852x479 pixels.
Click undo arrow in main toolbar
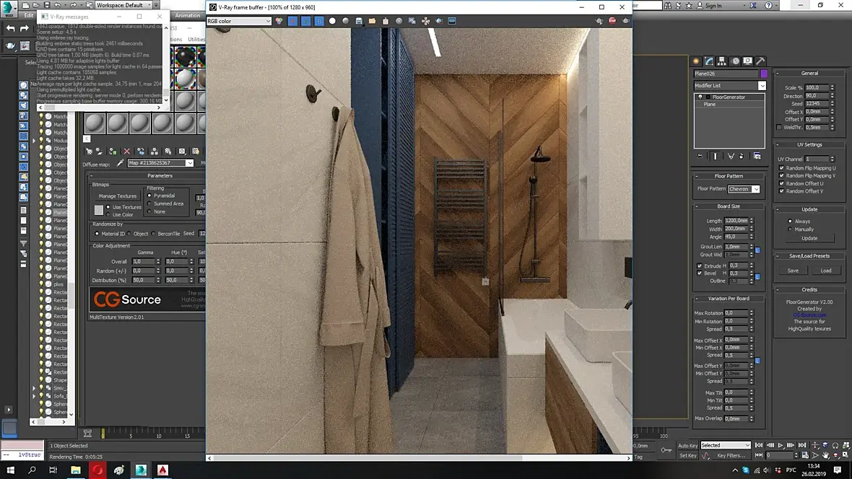point(10,28)
